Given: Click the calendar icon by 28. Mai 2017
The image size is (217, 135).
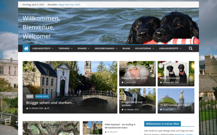Looking at the screenshot, I should click(x=106, y=132).
